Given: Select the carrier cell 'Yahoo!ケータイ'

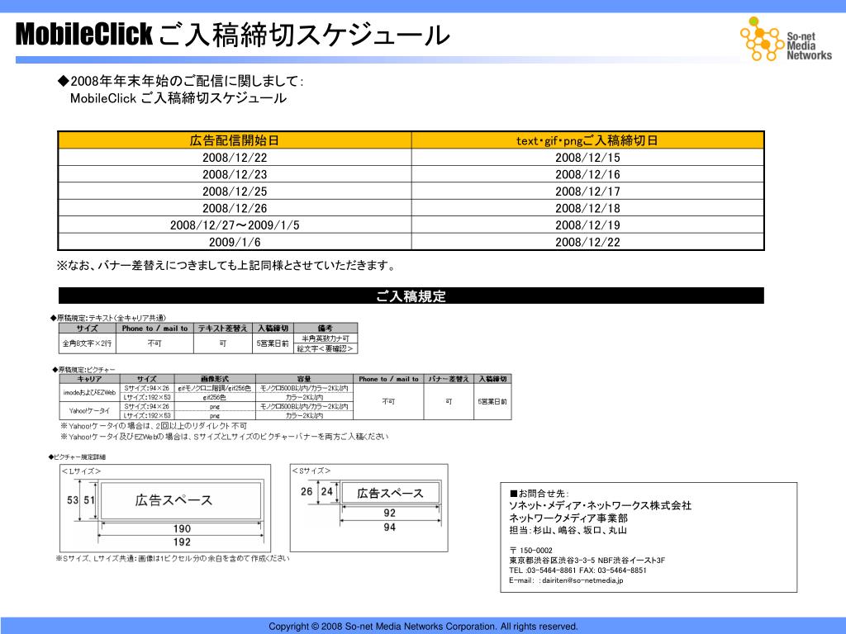Looking at the screenshot, I should pos(89,411).
